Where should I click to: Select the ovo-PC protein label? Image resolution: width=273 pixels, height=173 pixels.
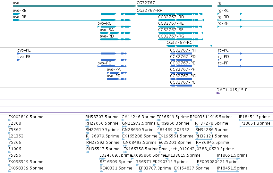pyautogui.click(x=104, y=63)
